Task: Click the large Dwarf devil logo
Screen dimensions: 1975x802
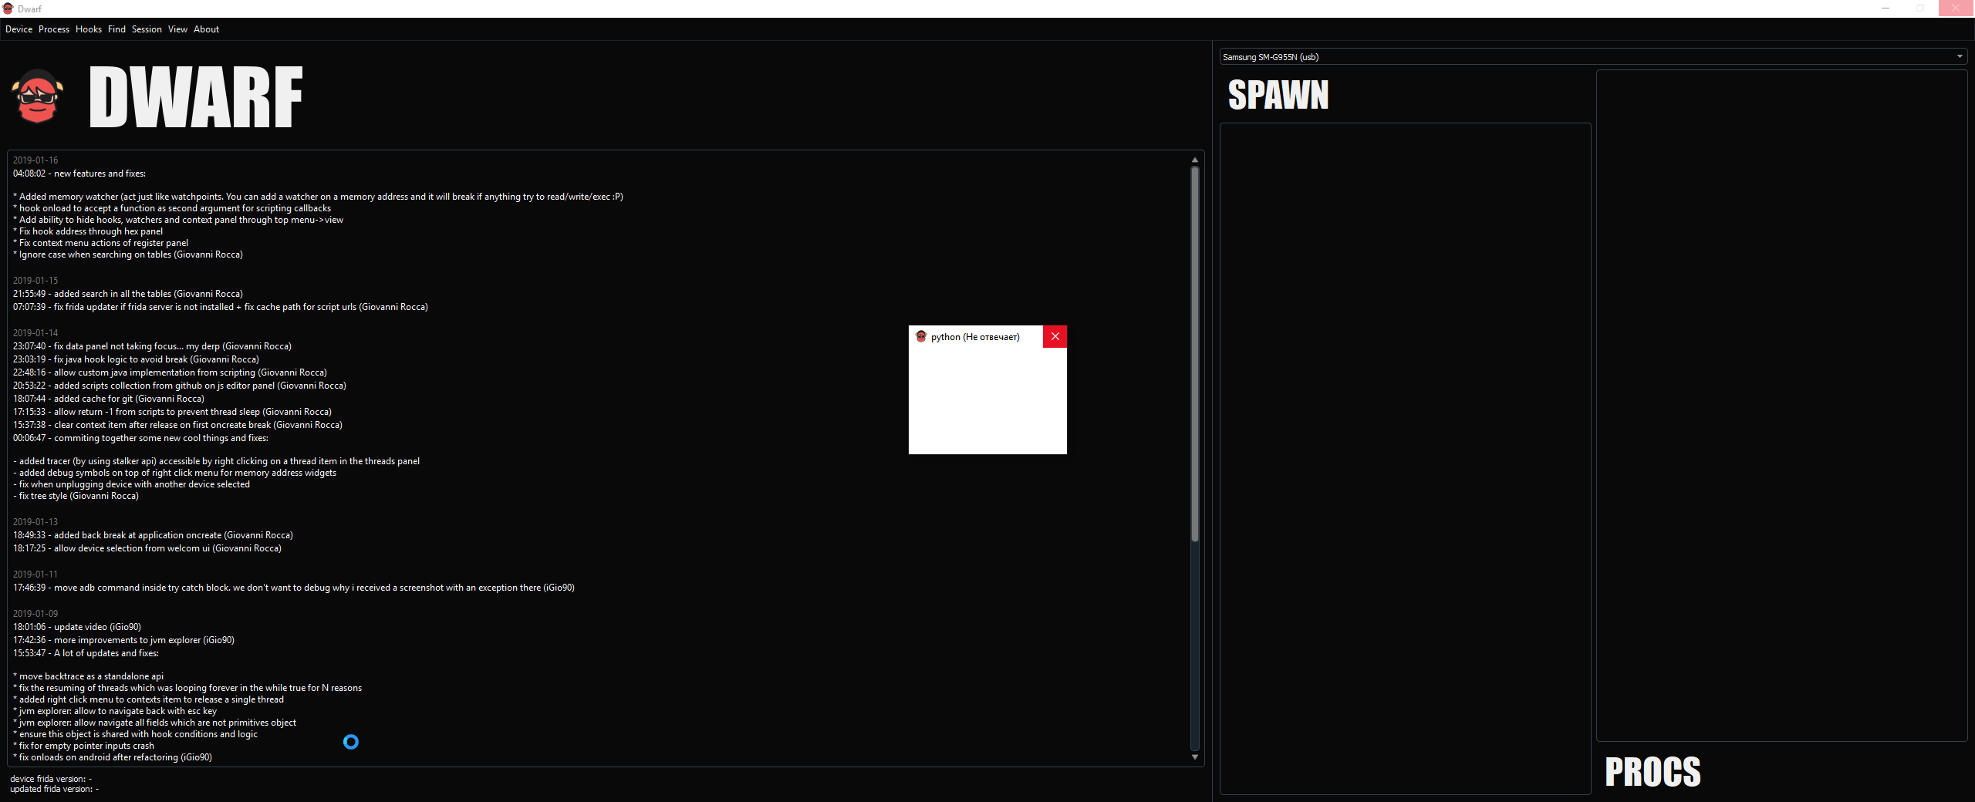Action: (37, 96)
